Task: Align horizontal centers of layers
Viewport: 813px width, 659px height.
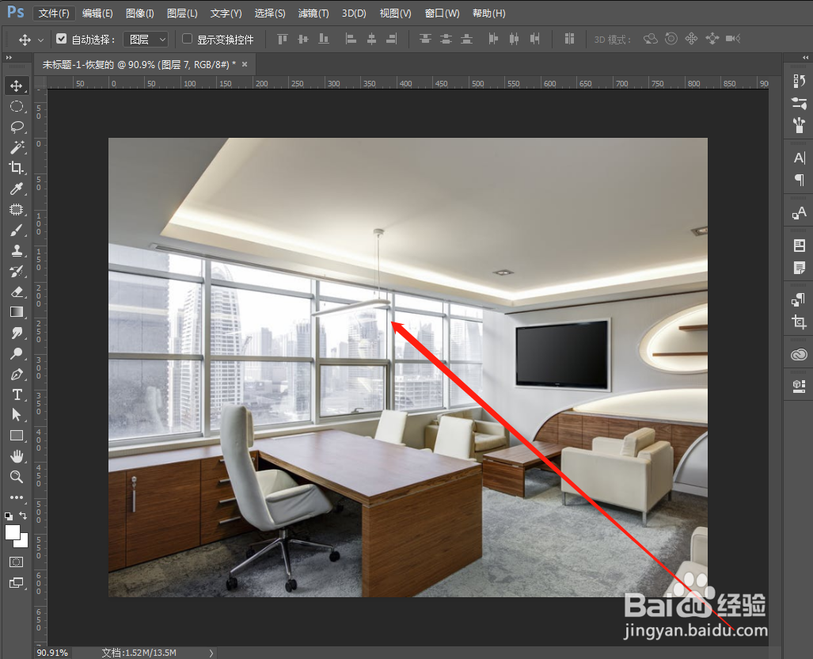Action: tap(371, 39)
